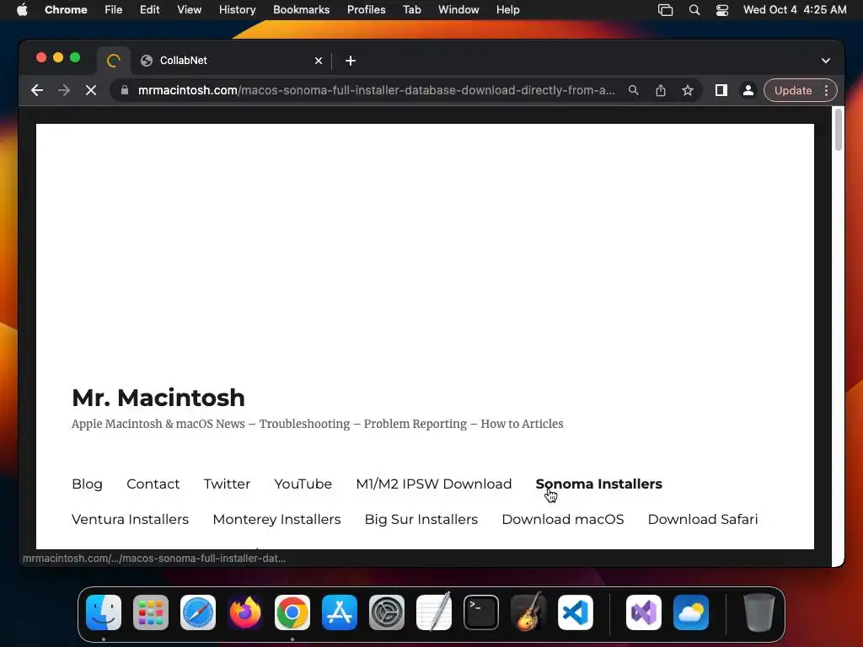The image size is (863, 647).
Task: Open the Window menu
Action: 458,10
